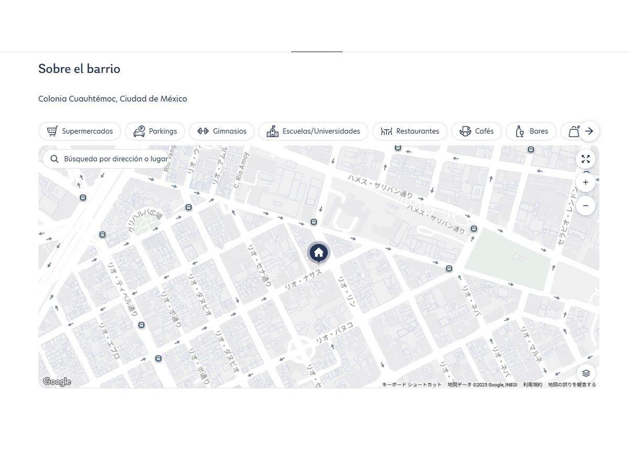Enable the Escuelas/Universidades filter
Viewport: 629px width, 471px height.
313,131
